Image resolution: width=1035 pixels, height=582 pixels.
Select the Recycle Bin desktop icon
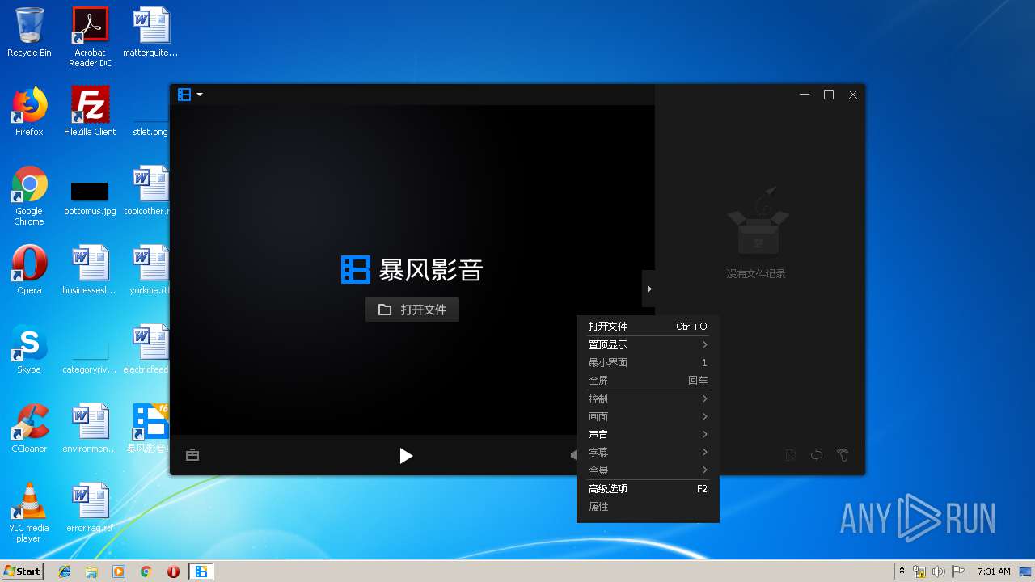(29, 33)
